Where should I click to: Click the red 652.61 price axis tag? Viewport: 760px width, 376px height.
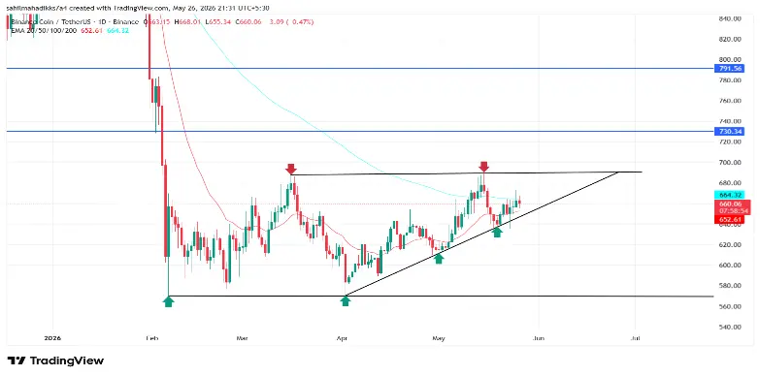[x=729, y=220]
